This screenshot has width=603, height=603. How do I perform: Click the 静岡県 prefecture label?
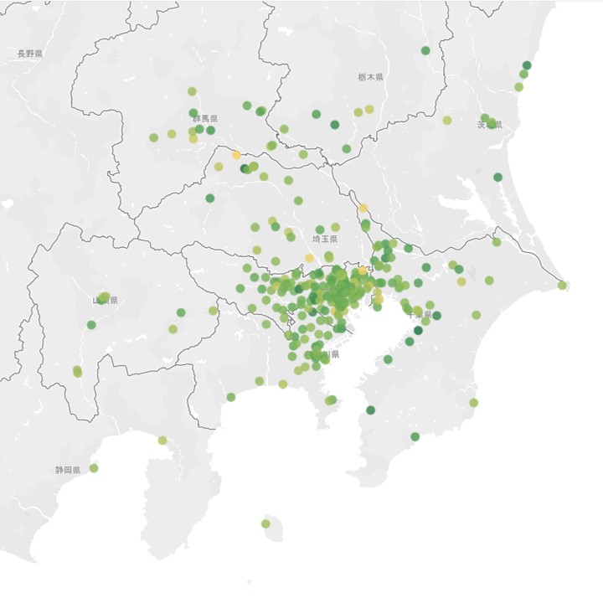(68, 471)
